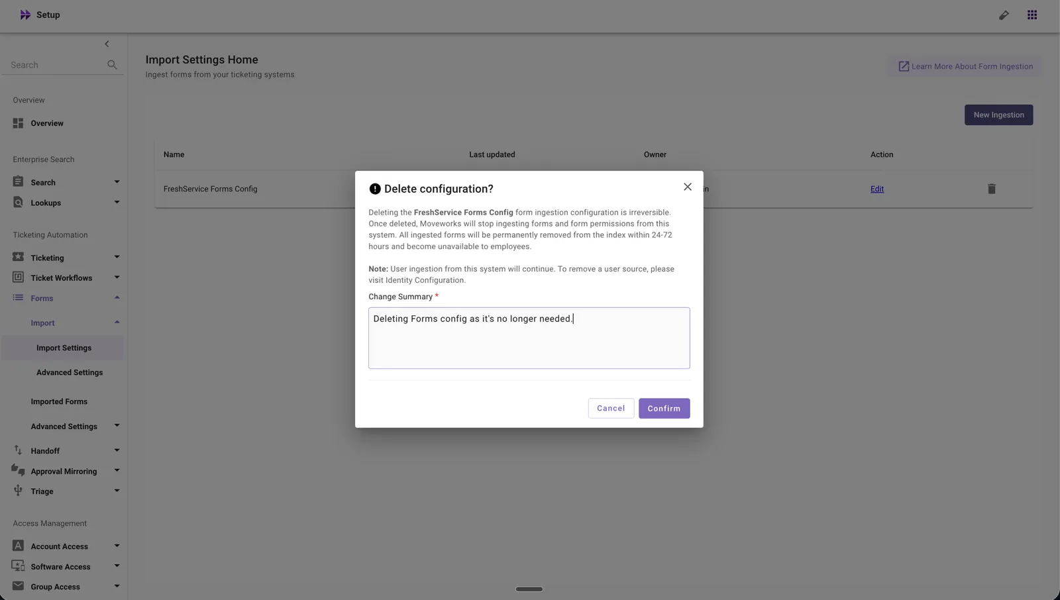Close the Delete configuration dialog
The height and width of the screenshot is (600, 1060).
pyautogui.click(x=688, y=187)
